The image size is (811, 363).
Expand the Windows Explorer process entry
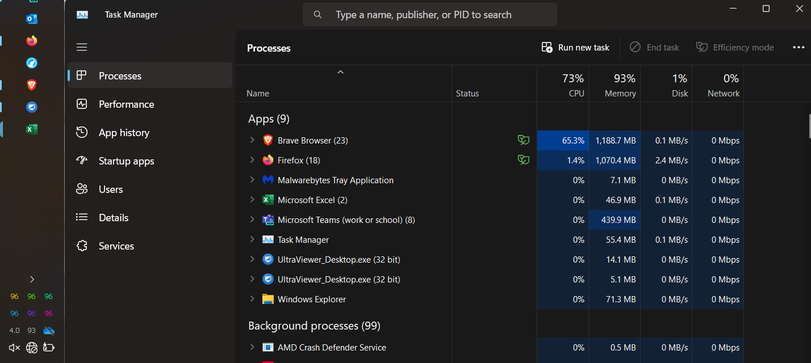(x=252, y=299)
